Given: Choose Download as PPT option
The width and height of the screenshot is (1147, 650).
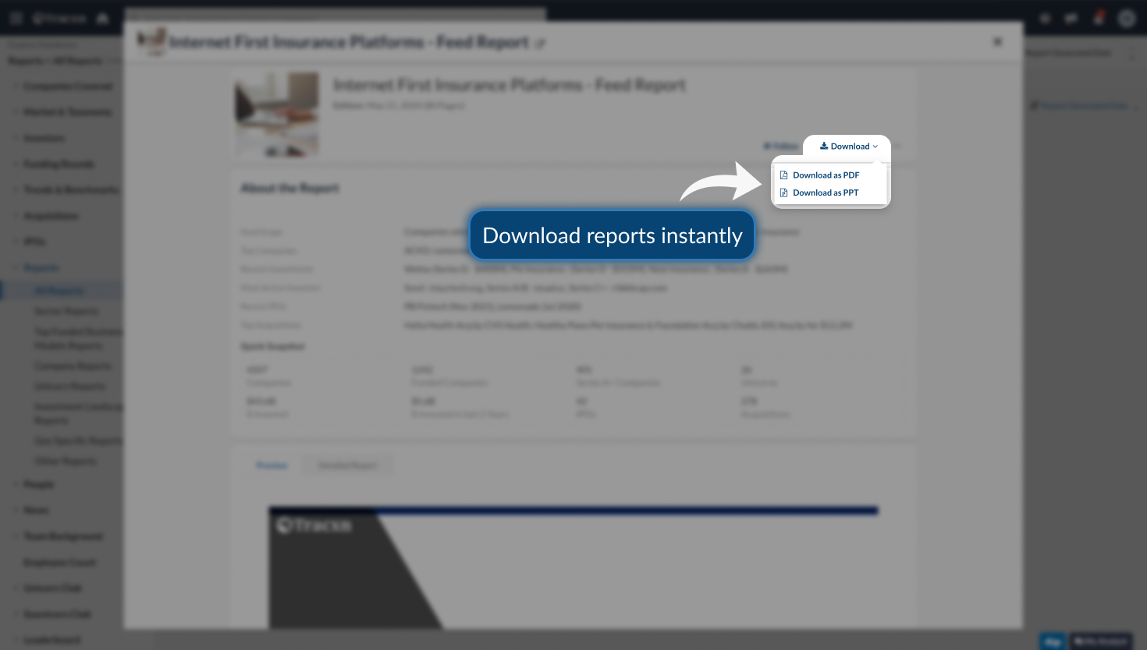Looking at the screenshot, I should coord(825,193).
